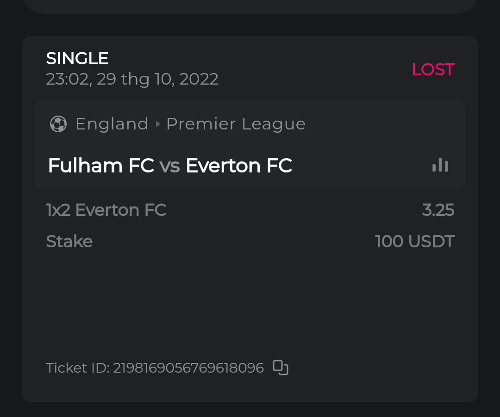Open the England country link
Image resolution: width=500 pixels, height=417 pixels.
[x=112, y=124]
